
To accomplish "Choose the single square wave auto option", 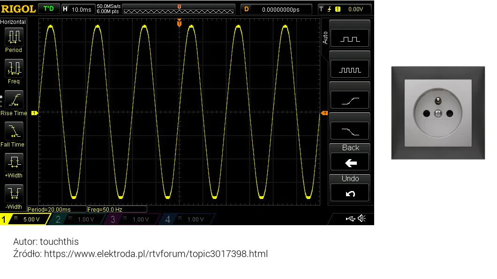I will [350, 38].
